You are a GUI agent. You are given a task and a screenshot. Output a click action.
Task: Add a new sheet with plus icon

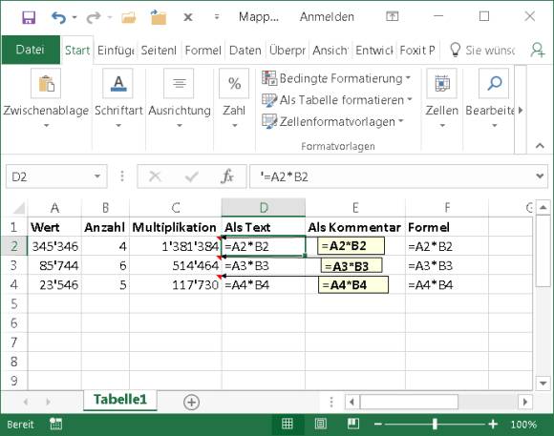click(191, 402)
